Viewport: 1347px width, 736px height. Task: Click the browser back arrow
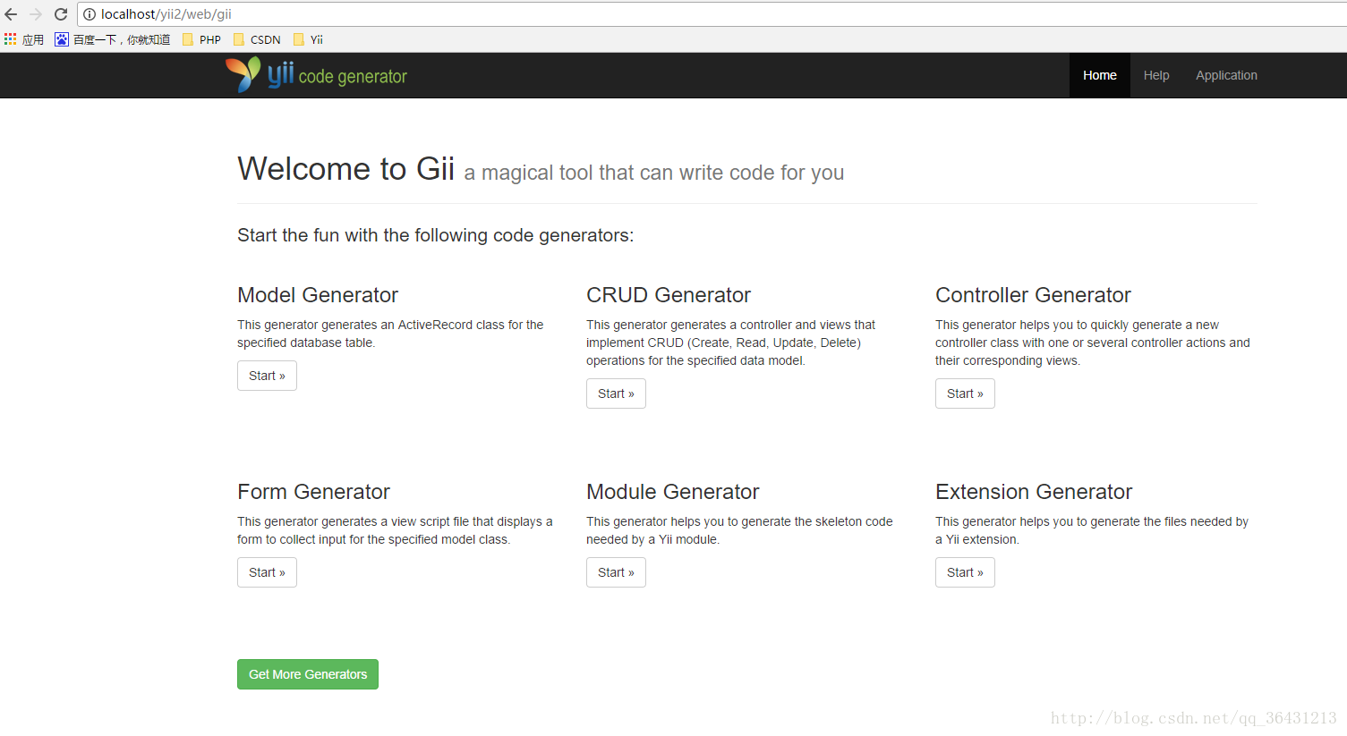[11, 14]
